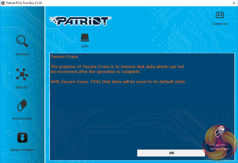Close the Patriot PCIe Tool Box window

pos(234,3)
